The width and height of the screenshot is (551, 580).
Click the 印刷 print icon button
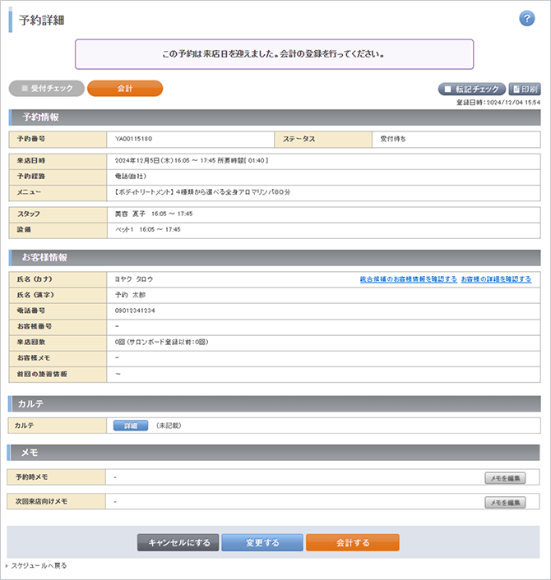pos(525,89)
